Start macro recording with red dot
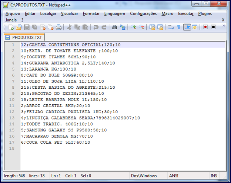Image resolution: width=231 pixels, height=183 pixels. [x=205, y=27]
